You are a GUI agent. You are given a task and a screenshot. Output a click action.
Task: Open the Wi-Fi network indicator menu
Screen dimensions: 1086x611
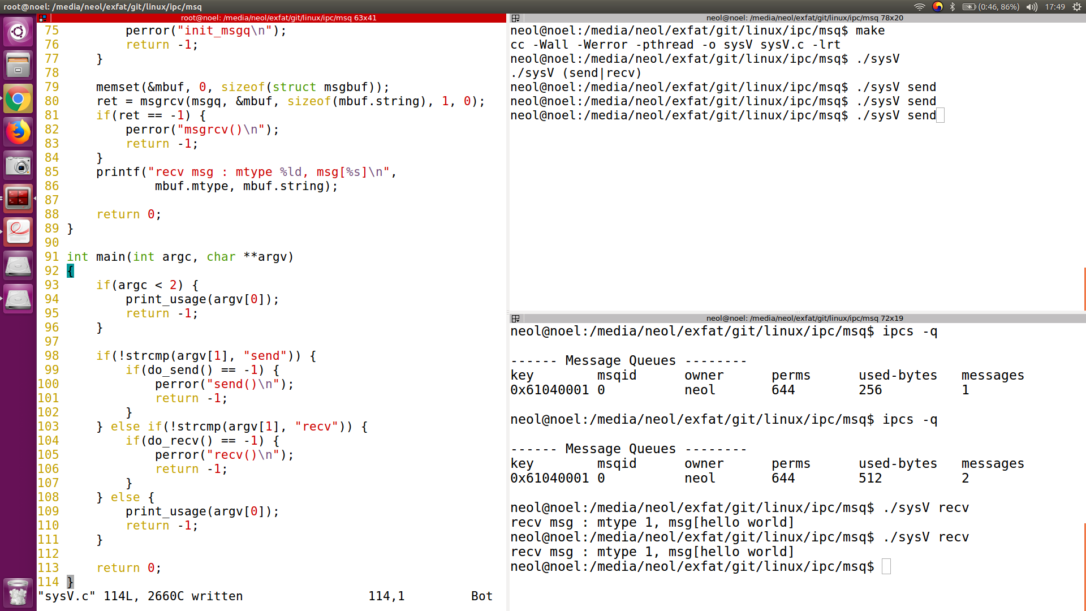click(920, 7)
